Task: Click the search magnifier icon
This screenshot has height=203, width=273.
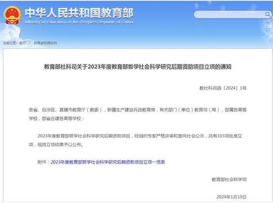Action: [x=268, y=14]
